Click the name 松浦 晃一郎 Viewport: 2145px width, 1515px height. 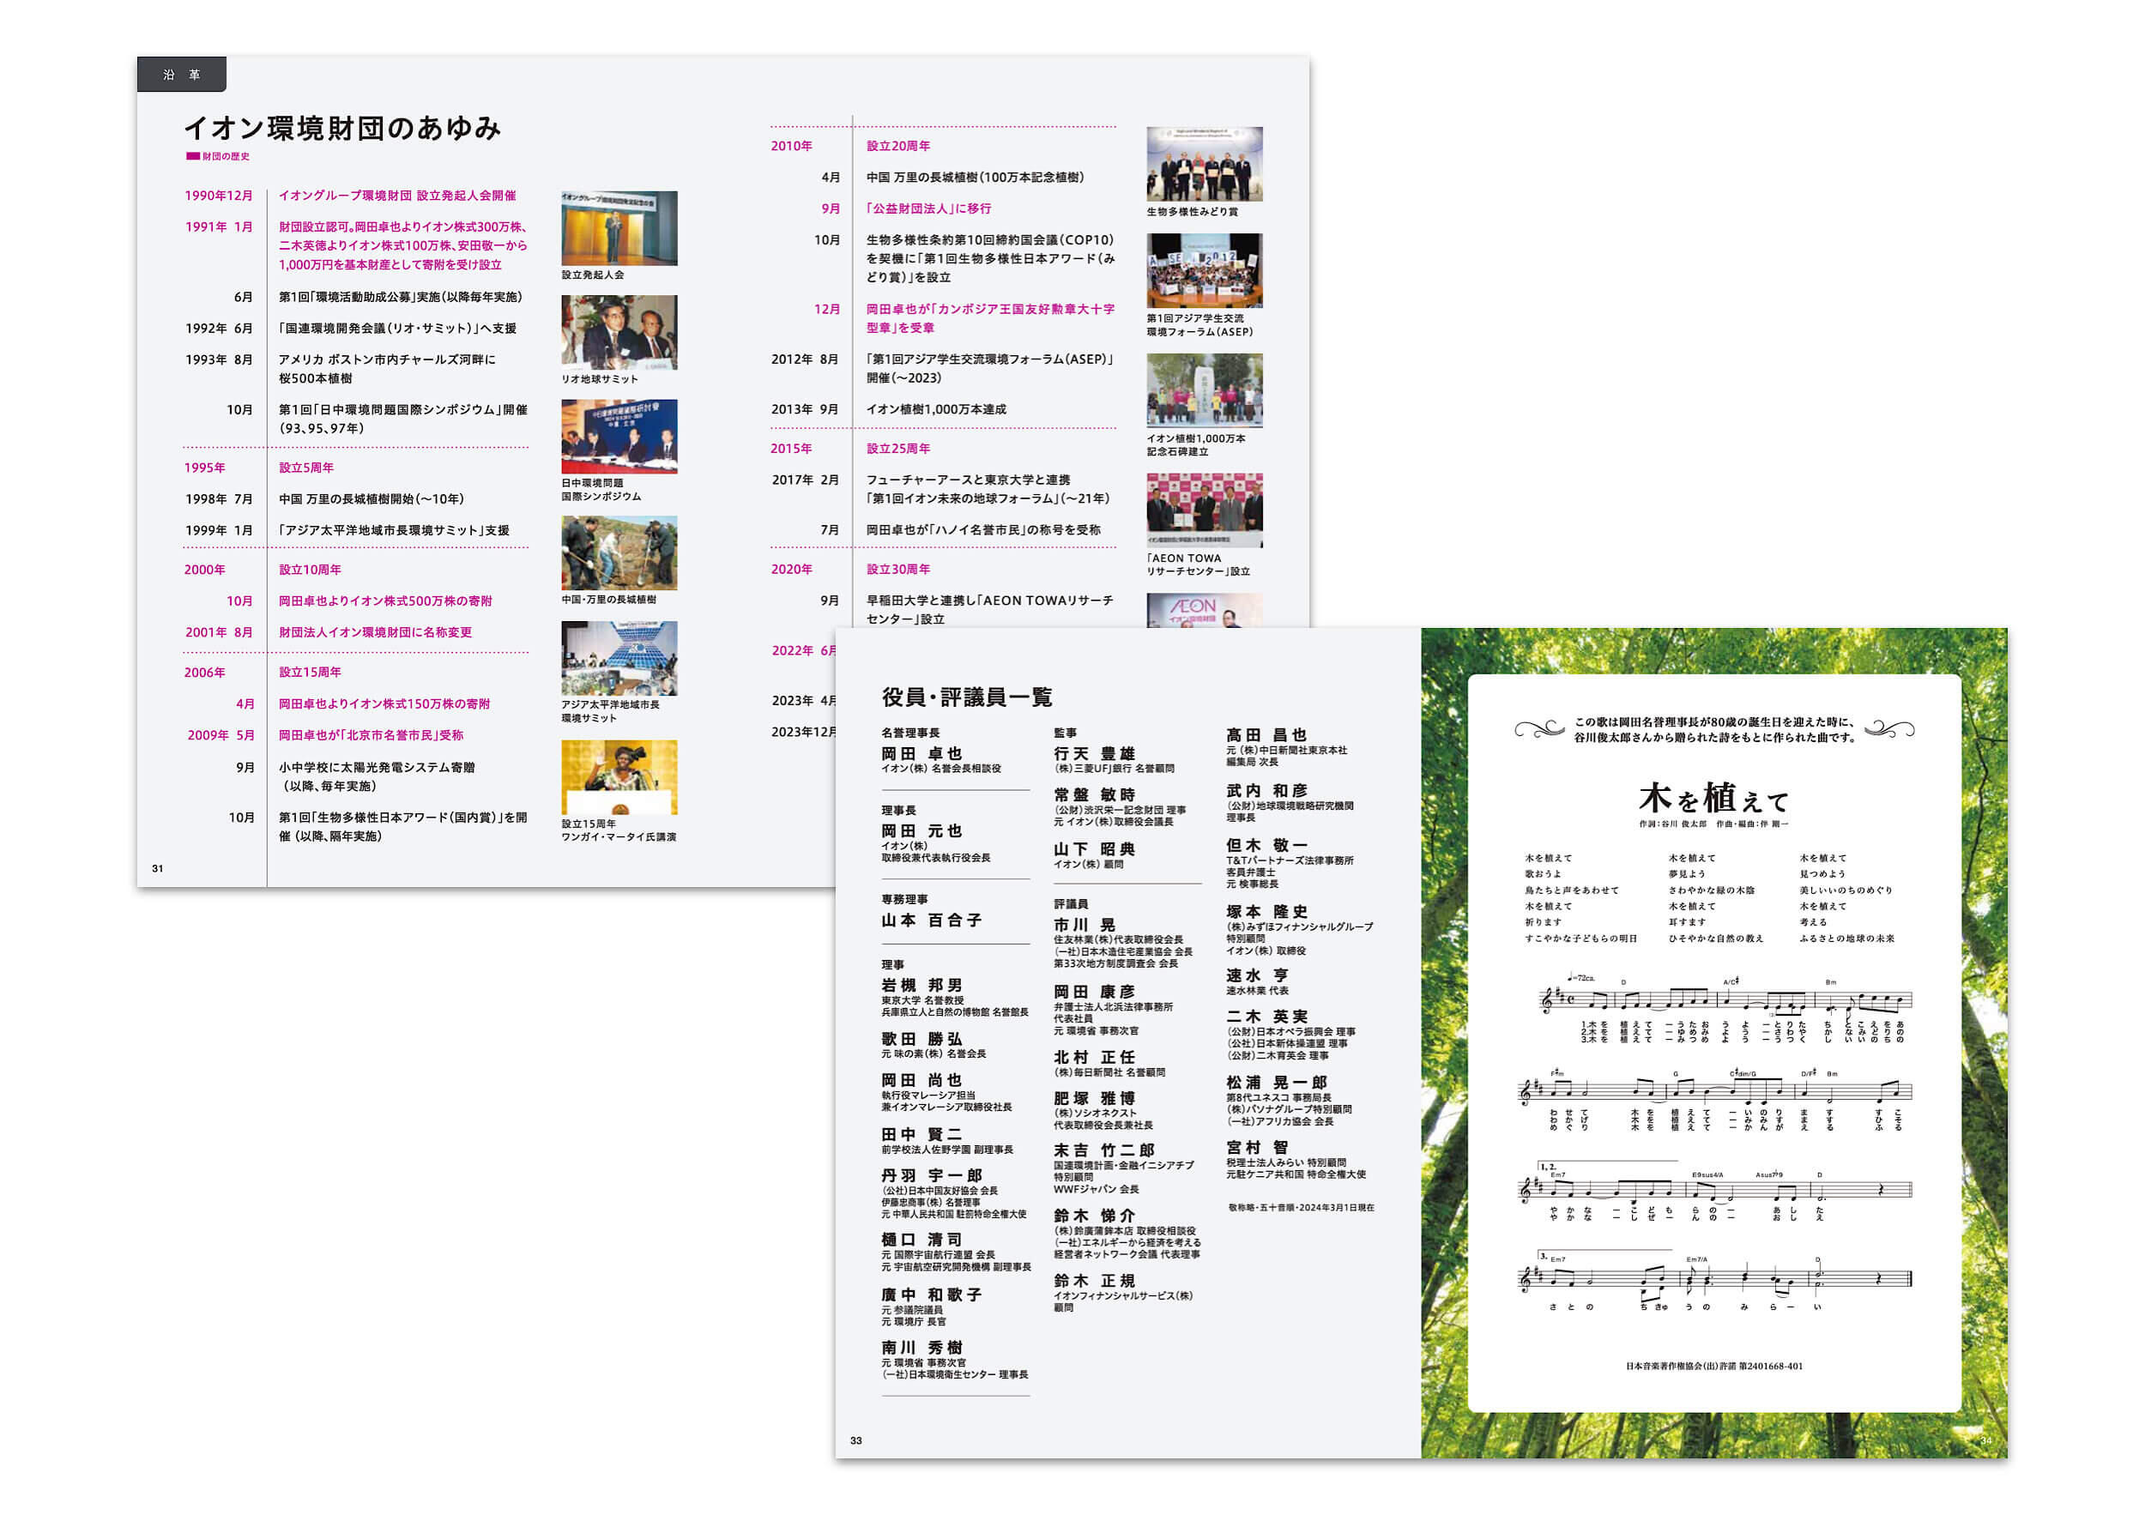[x=1276, y=1082]
